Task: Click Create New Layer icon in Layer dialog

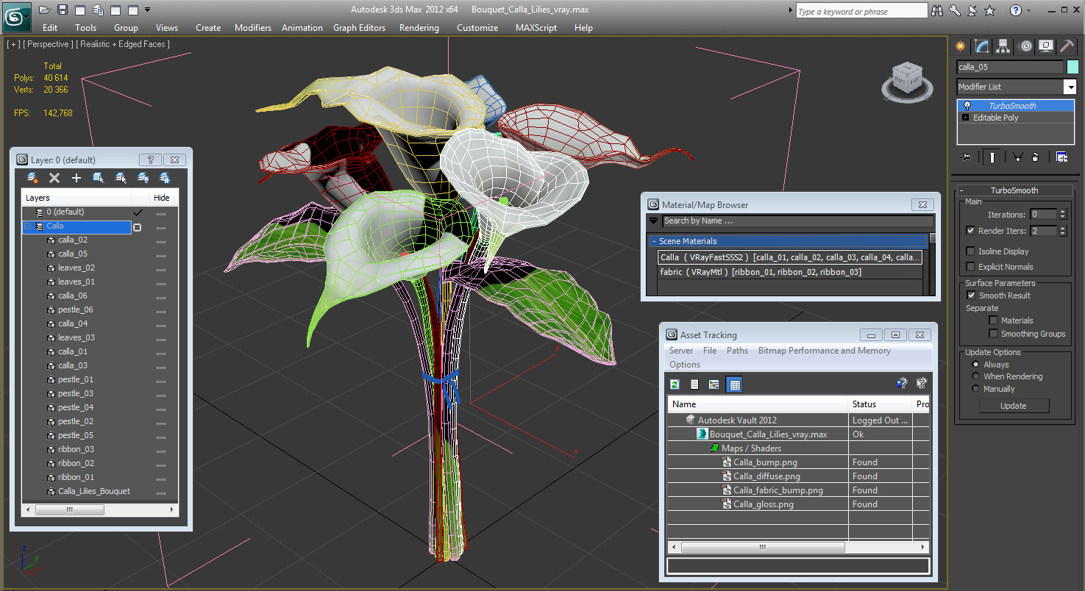Action: click(32, 178)
